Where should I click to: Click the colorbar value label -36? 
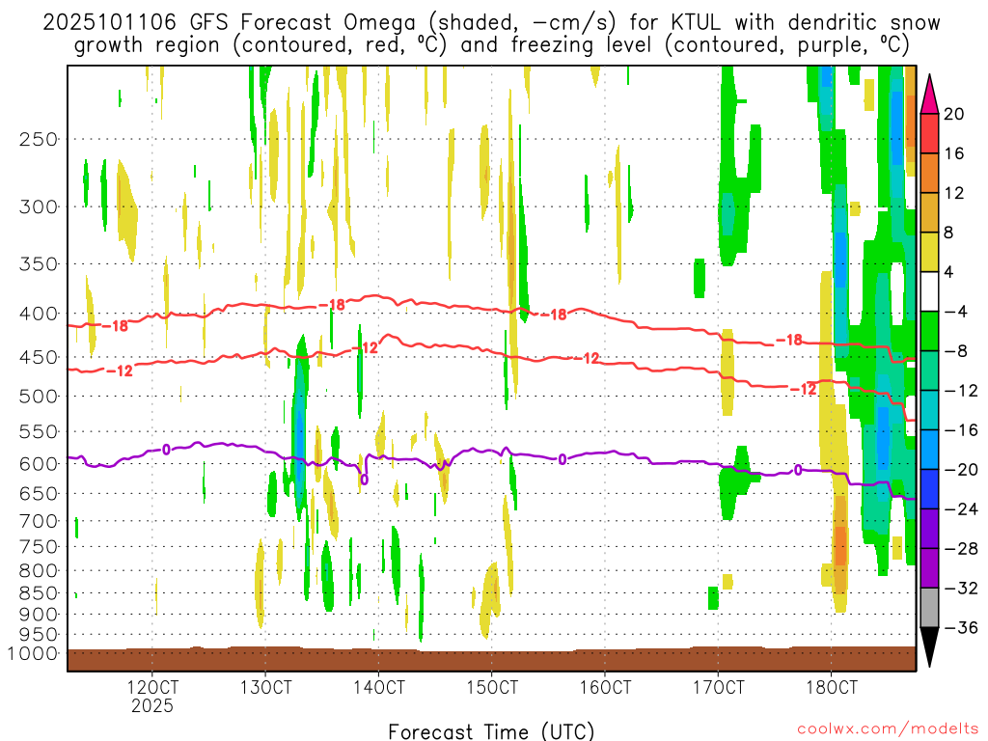962,627
